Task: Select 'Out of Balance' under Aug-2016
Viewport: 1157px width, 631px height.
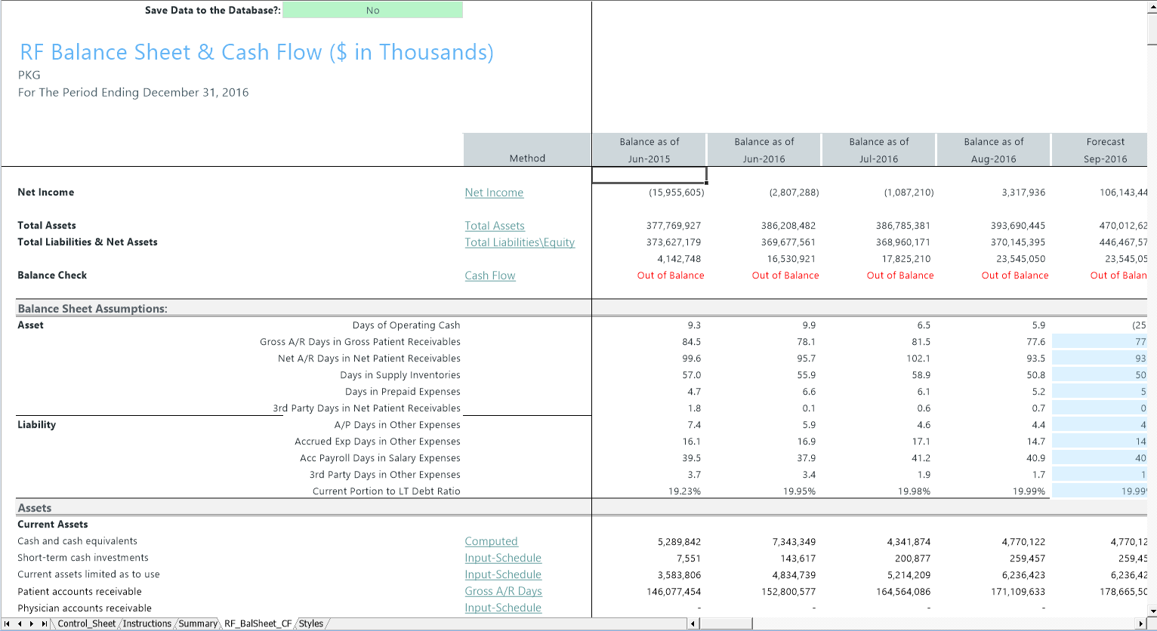Action: (1015, 275)
